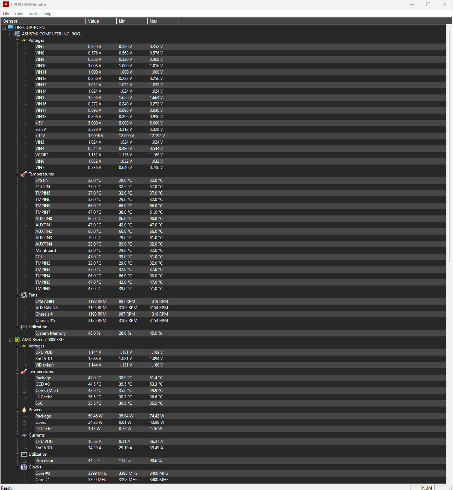Collapse the AMD Ryzen 7 5800X3D node
This screenshot has height=490, width=453.
[x=11, y=340]
